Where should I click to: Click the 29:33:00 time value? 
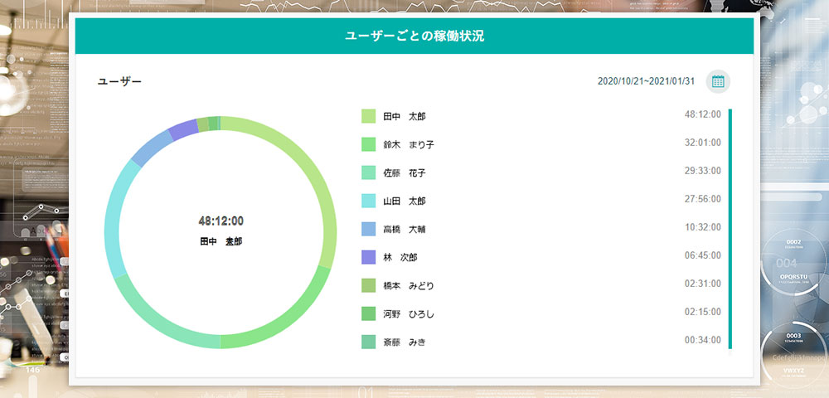click(x=703, y=171)
